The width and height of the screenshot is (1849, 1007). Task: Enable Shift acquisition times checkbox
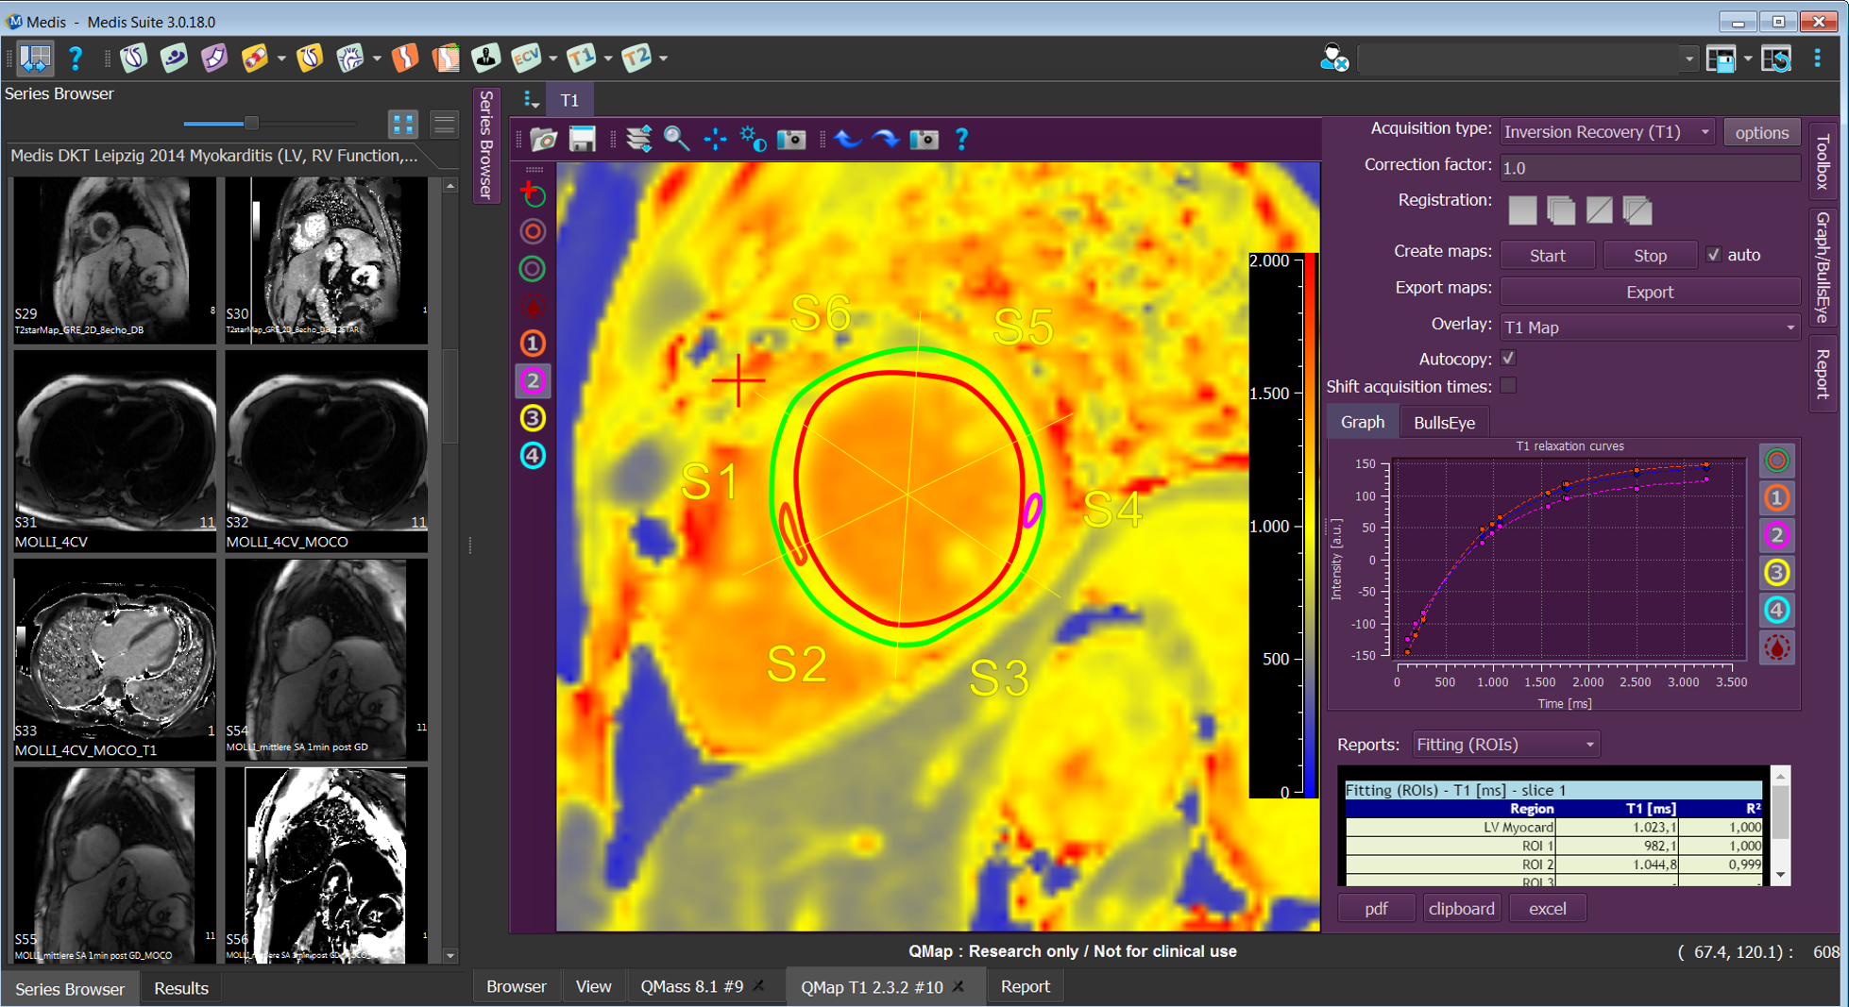(1508, 386)
